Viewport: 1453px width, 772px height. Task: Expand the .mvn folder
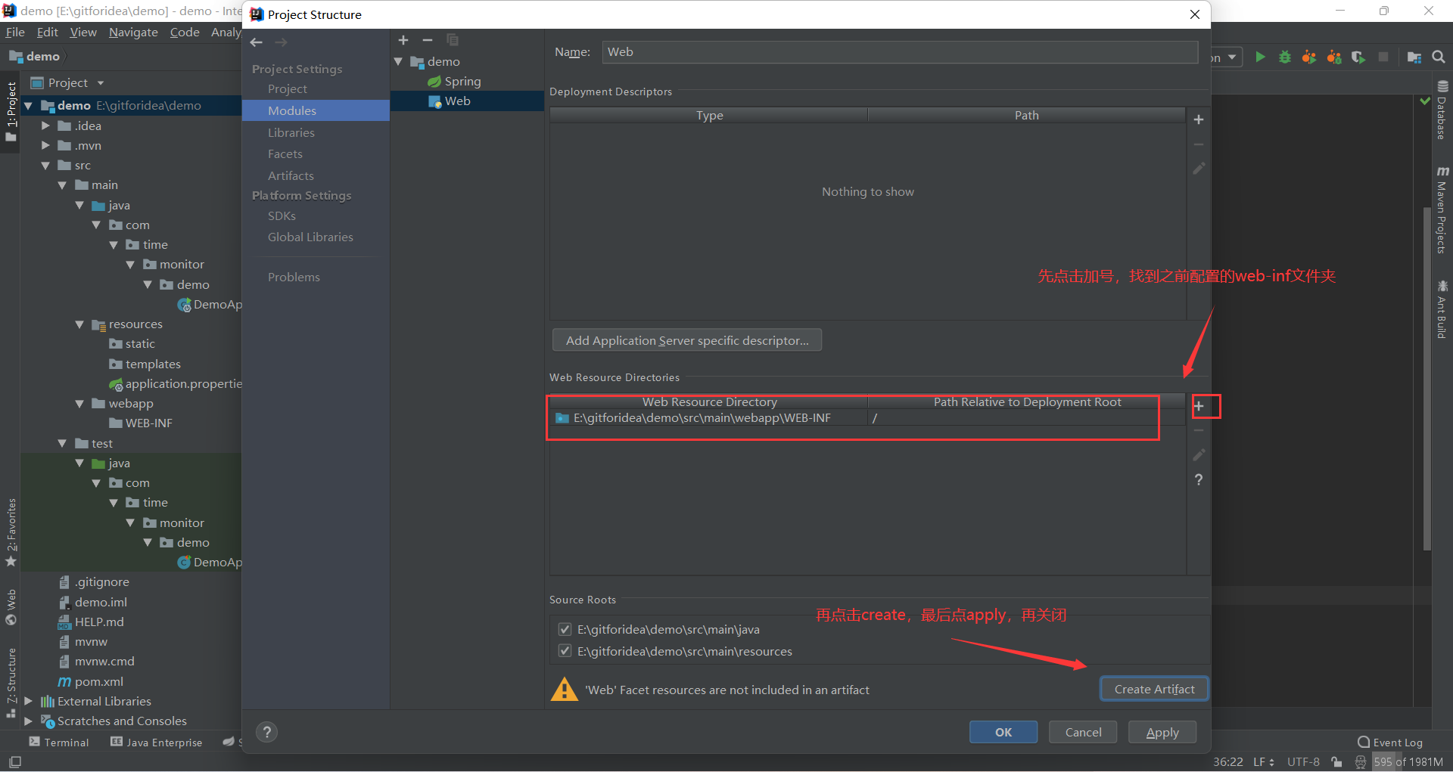coord(45,145)
